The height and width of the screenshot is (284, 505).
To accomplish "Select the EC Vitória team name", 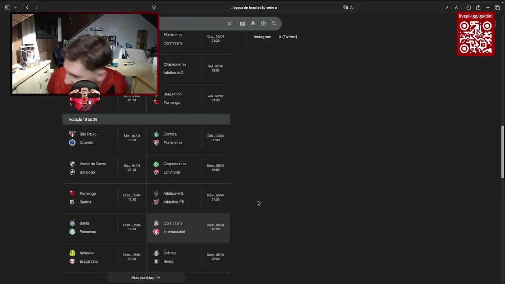I will tap(172, 172).
